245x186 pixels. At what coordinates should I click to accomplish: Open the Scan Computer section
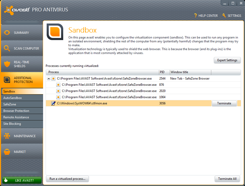(x=22, y=48)
